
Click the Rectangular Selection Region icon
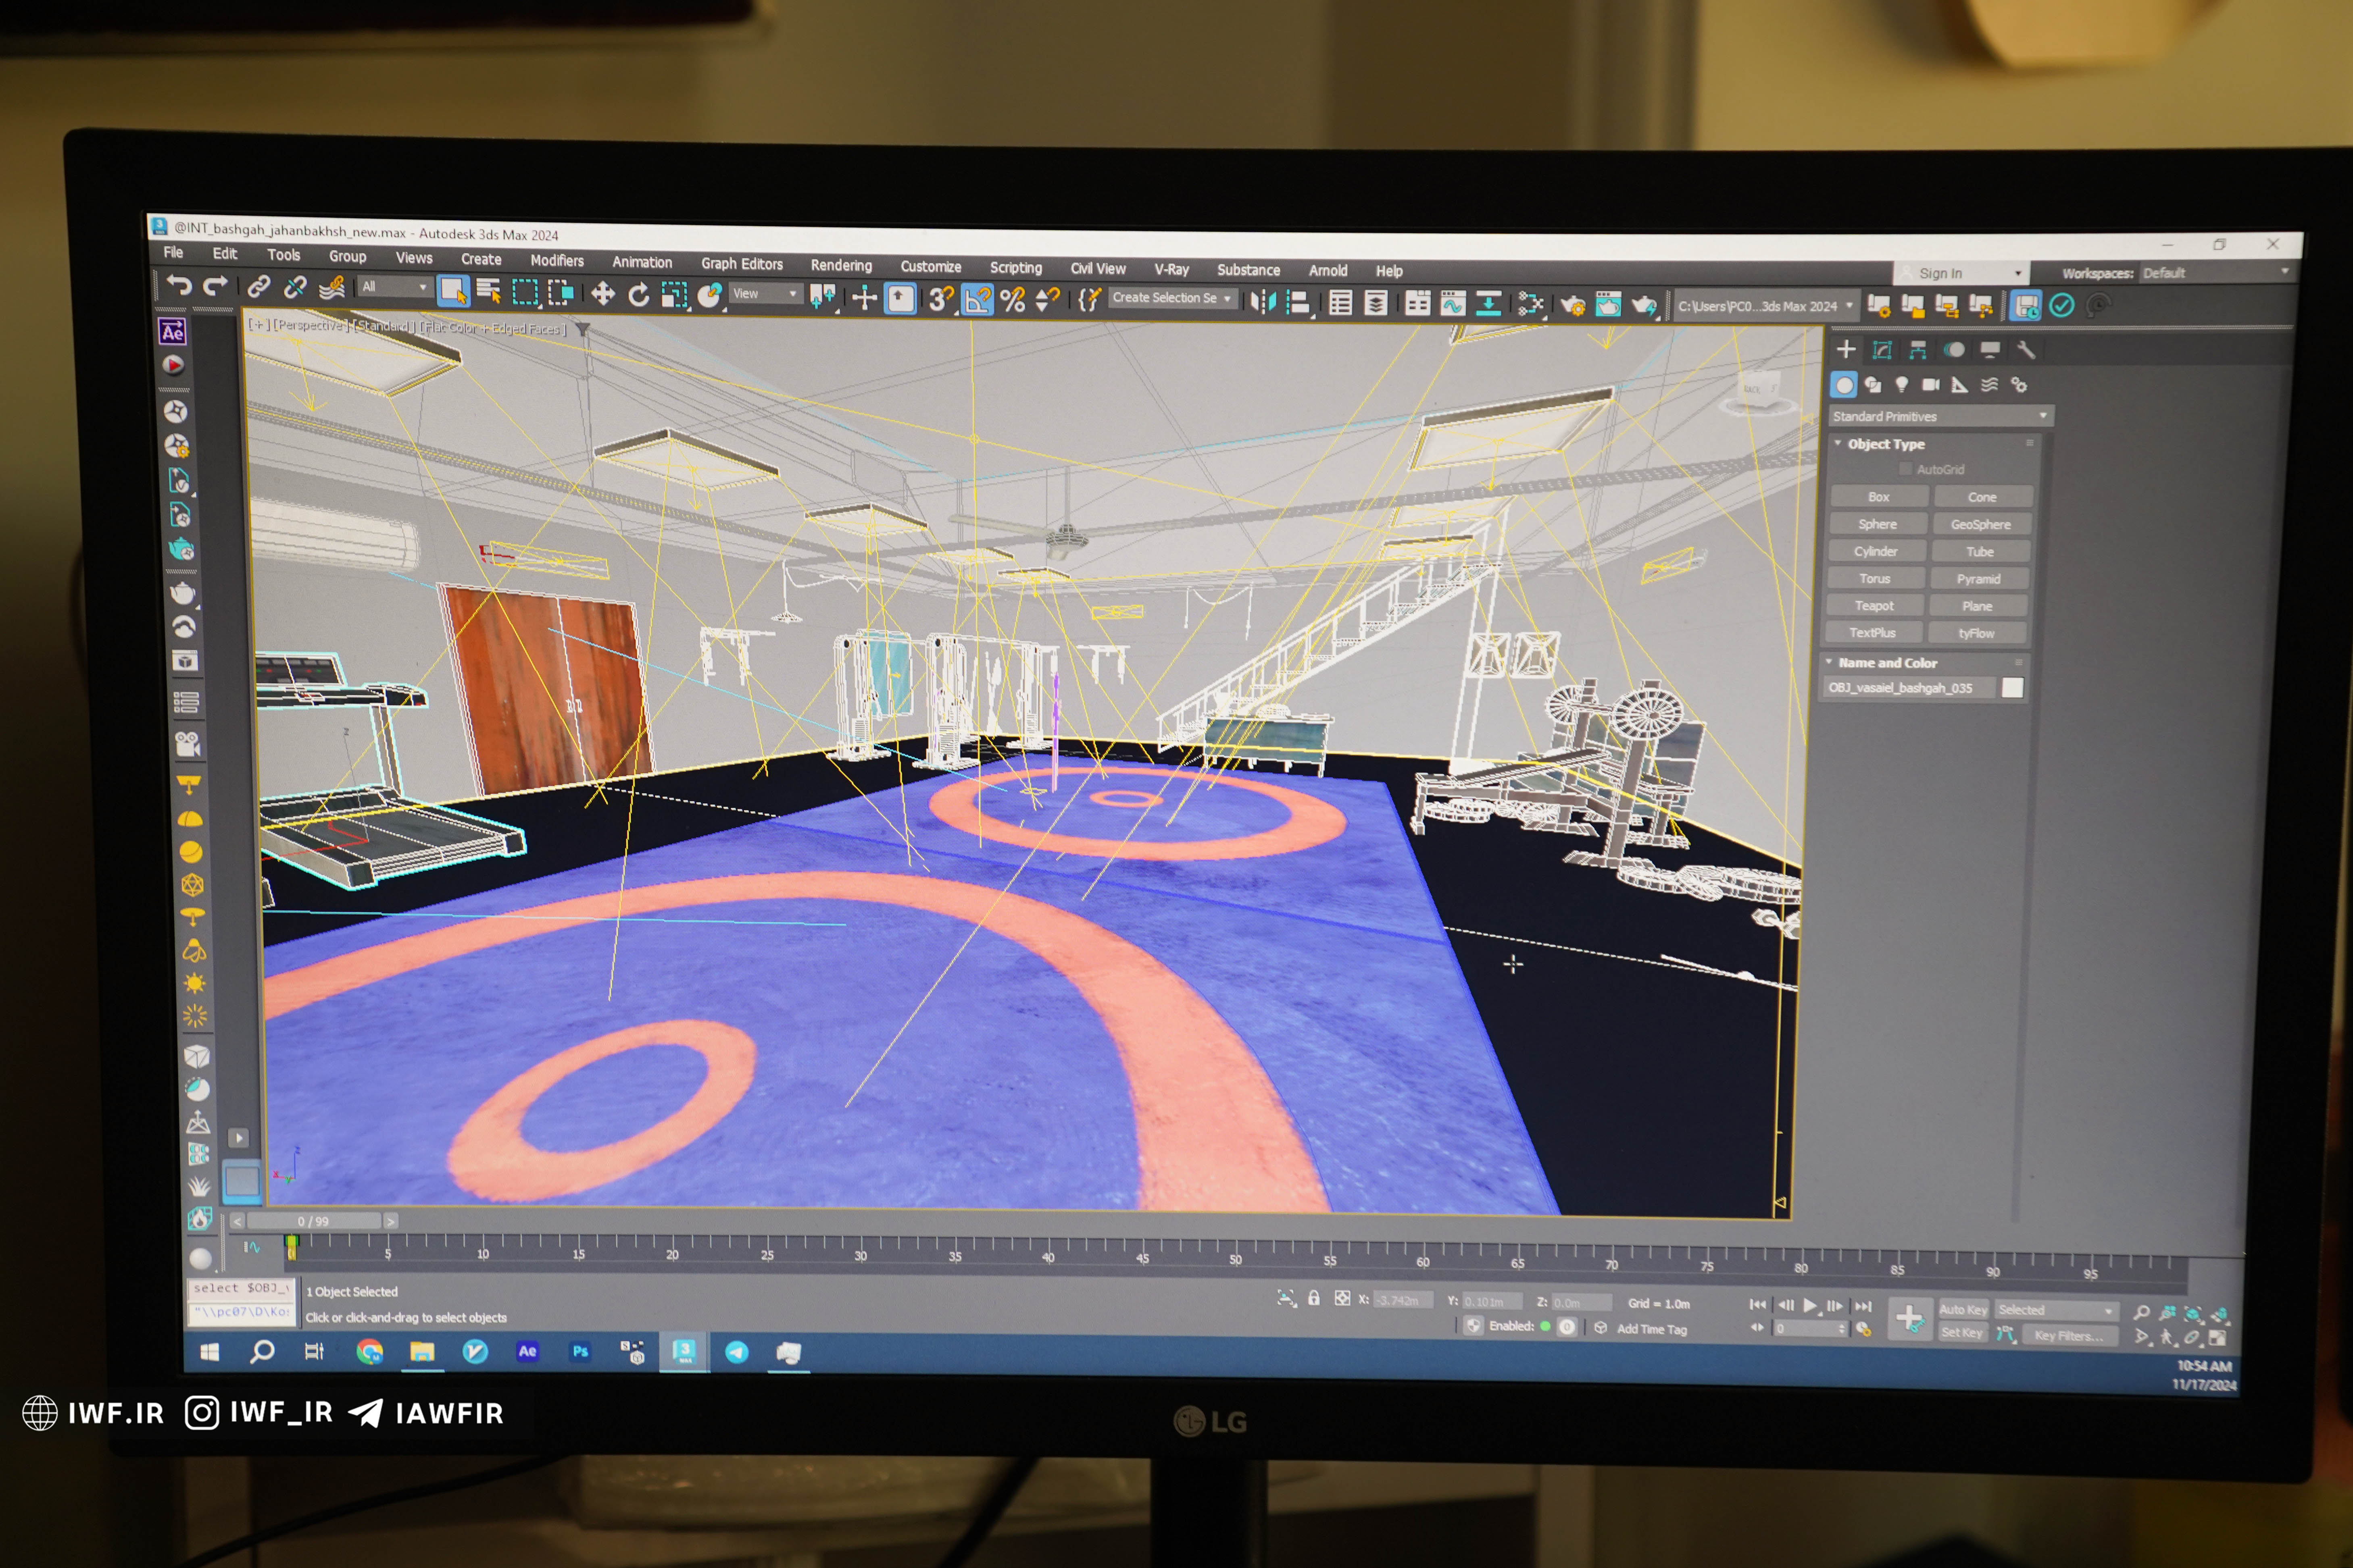(x=525, y=292)
